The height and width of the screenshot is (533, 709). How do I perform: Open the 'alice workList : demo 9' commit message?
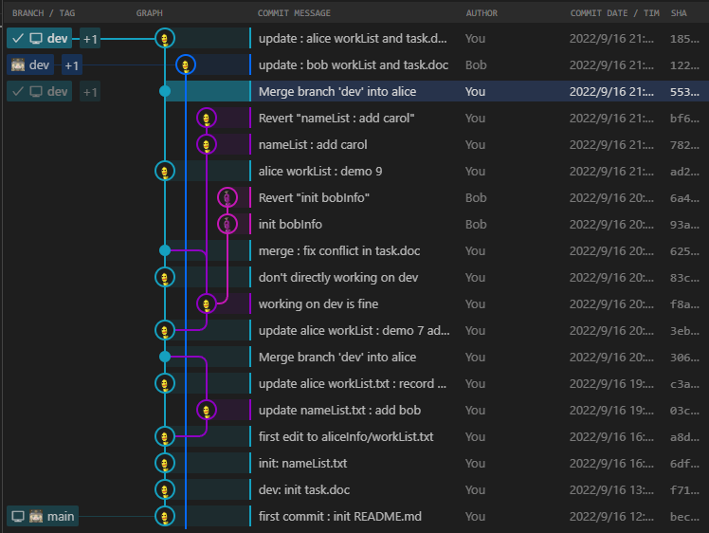pos(319,171)
